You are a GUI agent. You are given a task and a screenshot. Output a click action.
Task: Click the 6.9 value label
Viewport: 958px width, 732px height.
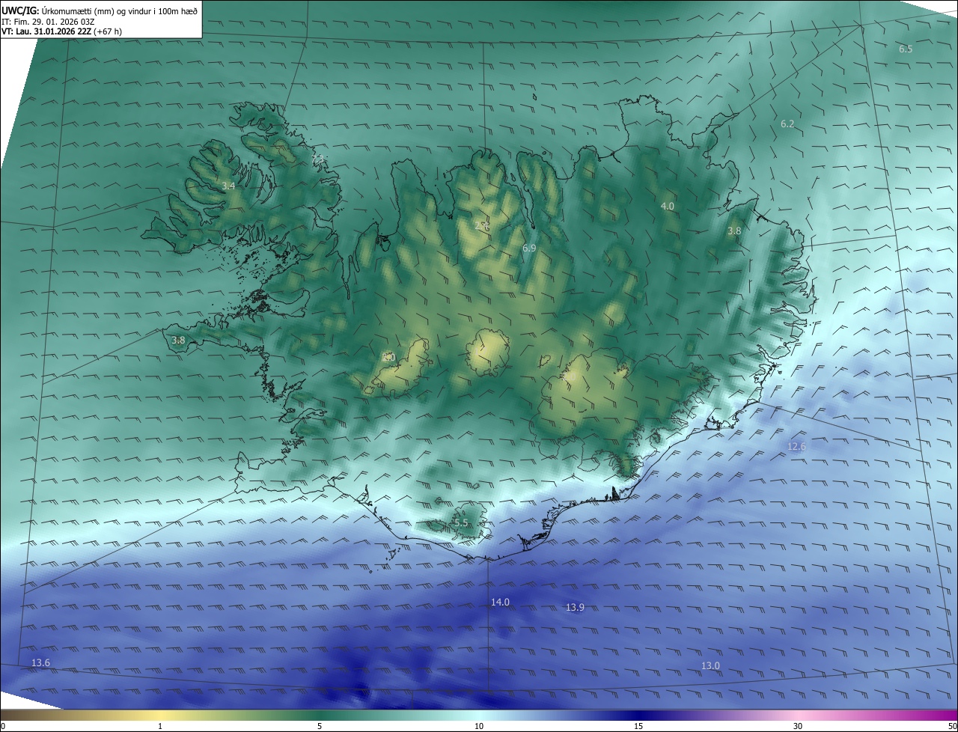click(529, 248)
